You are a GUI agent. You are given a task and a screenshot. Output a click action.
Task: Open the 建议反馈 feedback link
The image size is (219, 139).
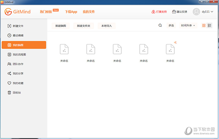pos(180,12)
